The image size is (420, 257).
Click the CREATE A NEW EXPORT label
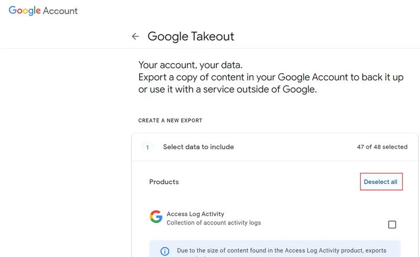click(170, 120)
